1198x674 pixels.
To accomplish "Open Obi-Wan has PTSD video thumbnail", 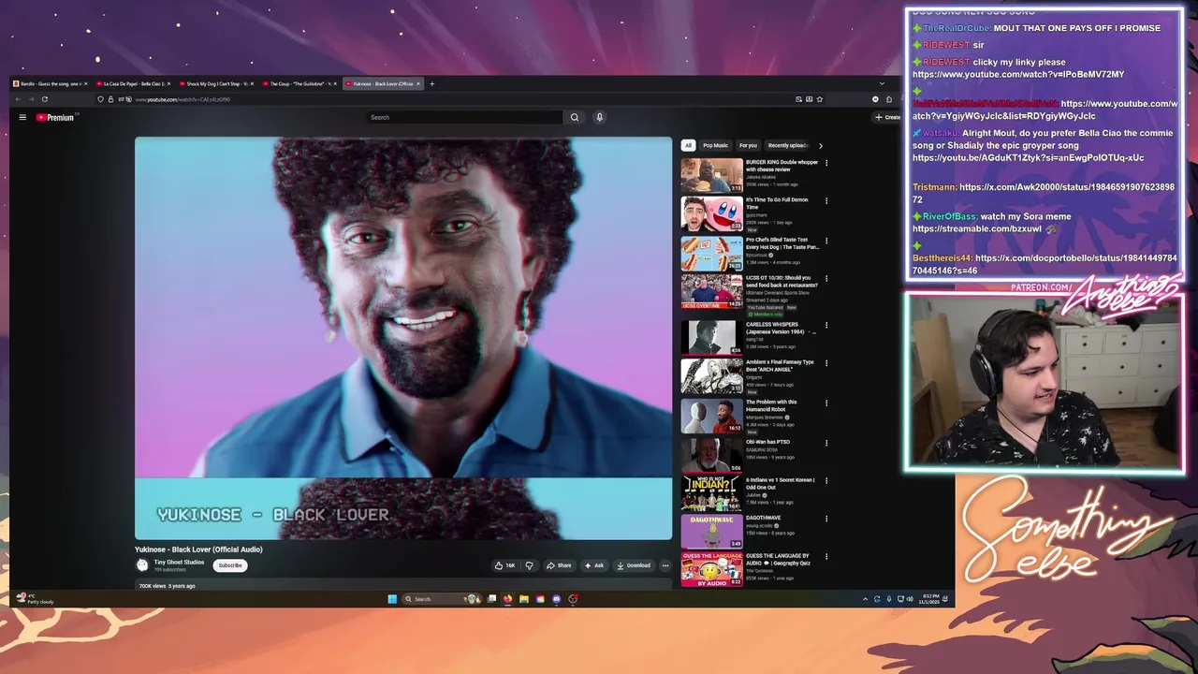I will (x=711, y=455).
